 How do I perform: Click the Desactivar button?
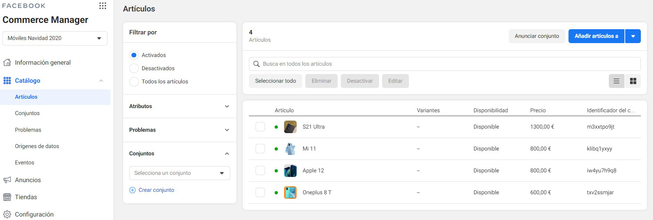coord(360,81)
